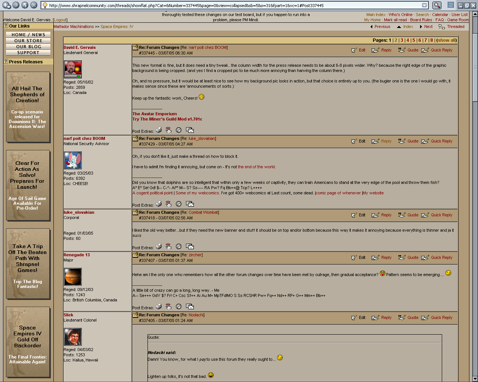The width and height of the screenshot is (478, 382).
Task: Click Edit icon on Slick's post
Action: 354,318
